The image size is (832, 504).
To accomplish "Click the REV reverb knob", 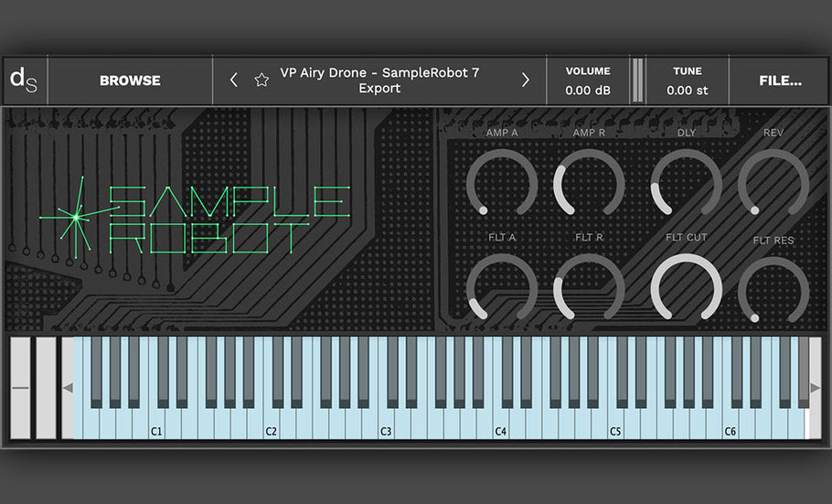I will (773, 183).
